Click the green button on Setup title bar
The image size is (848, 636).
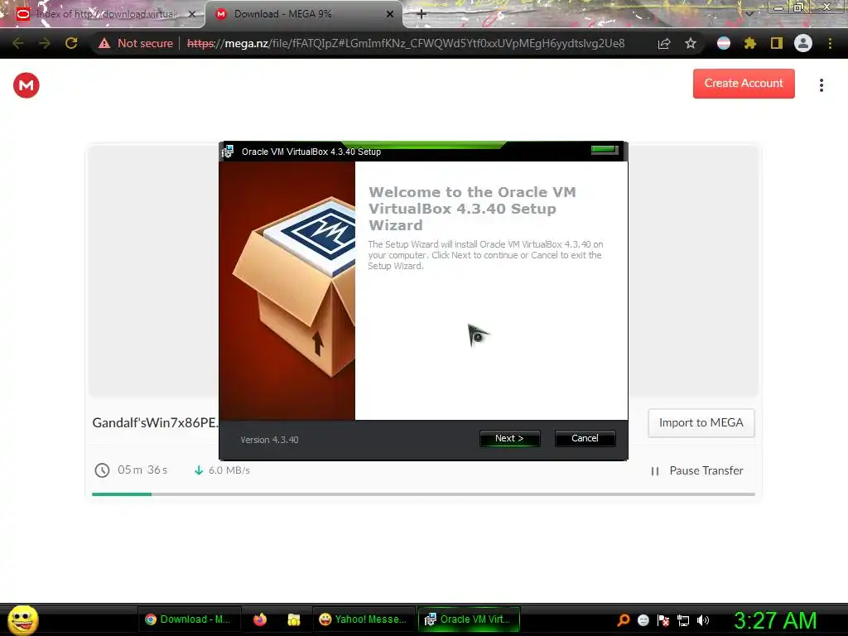tap(604, 149)
